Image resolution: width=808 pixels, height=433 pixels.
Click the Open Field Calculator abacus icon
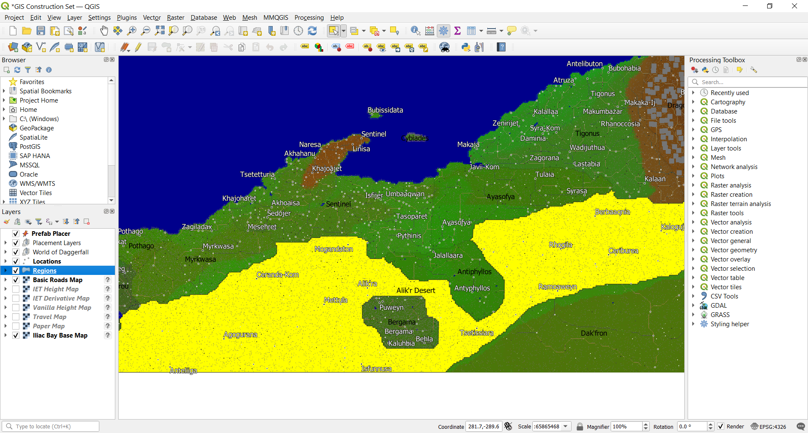(430, 31)
